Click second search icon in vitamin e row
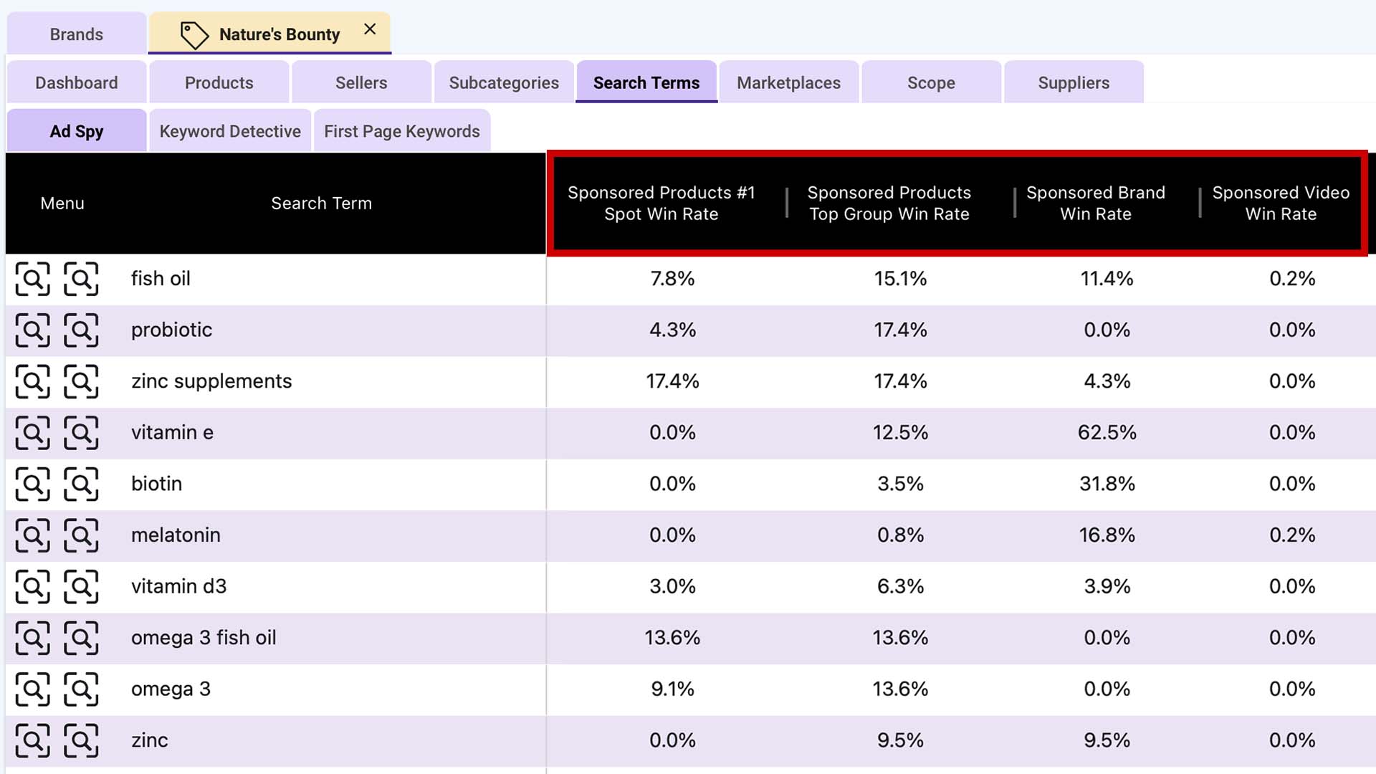This screenshot has height=774, width=1376. tap(81, 433)
